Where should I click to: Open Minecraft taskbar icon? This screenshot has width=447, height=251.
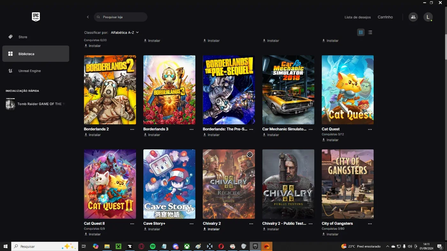tap(118, 246)
